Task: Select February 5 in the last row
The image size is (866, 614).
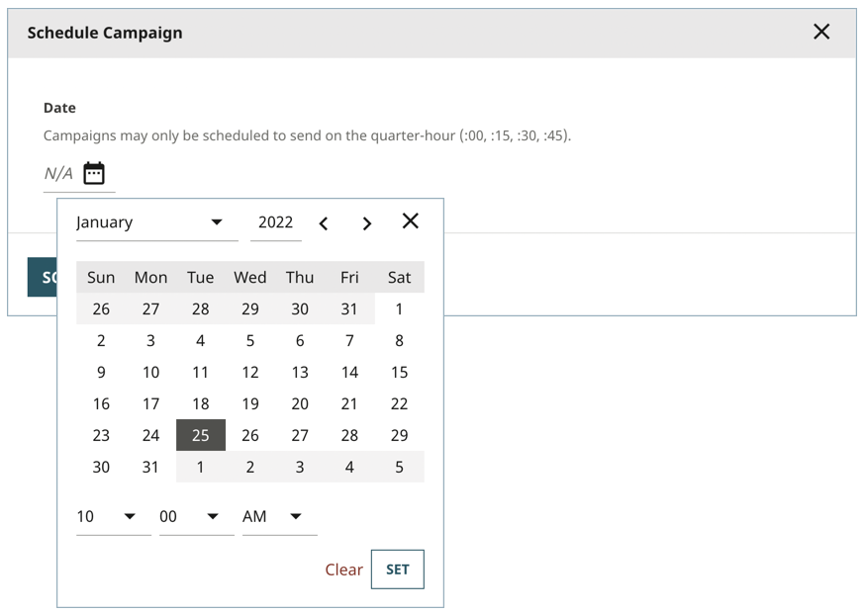Action: tap(399, 467)
